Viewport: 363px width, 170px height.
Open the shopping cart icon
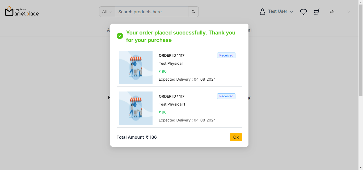pos(316,12)
